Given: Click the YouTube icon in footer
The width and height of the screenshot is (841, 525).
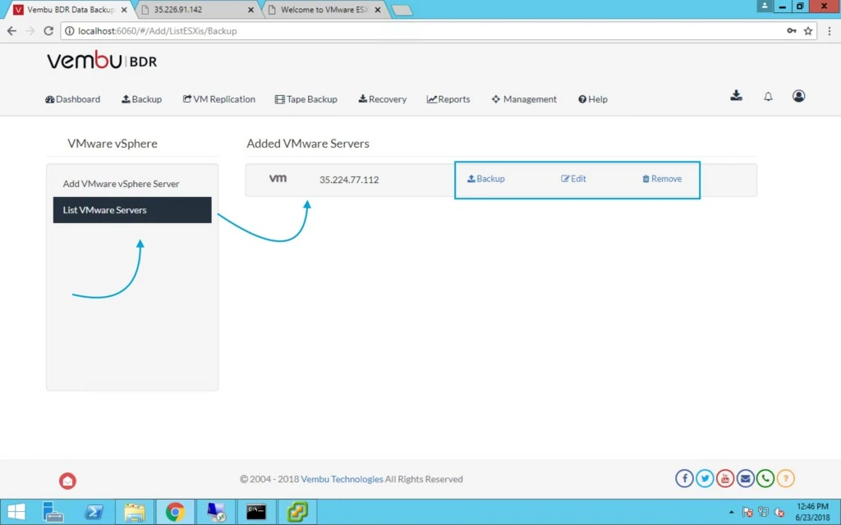Looking at the screenshot, I should pos(724,478).
